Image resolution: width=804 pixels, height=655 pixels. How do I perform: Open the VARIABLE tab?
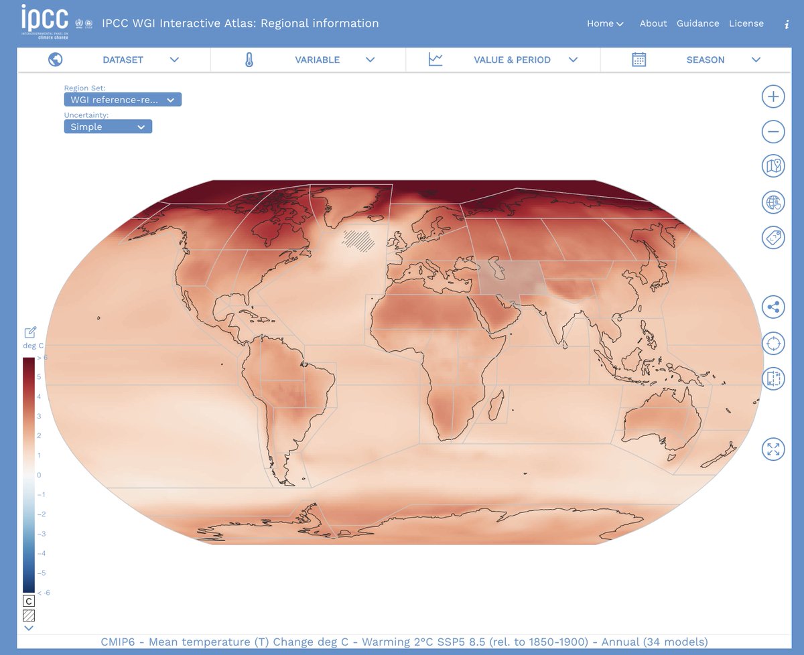(x=317, y=60)
